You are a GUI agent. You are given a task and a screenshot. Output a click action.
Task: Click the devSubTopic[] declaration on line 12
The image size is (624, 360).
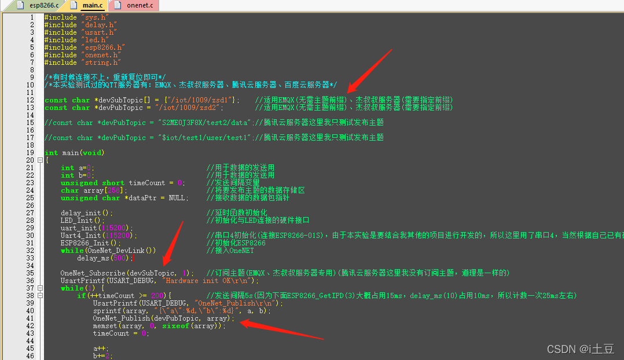[142, 100]
